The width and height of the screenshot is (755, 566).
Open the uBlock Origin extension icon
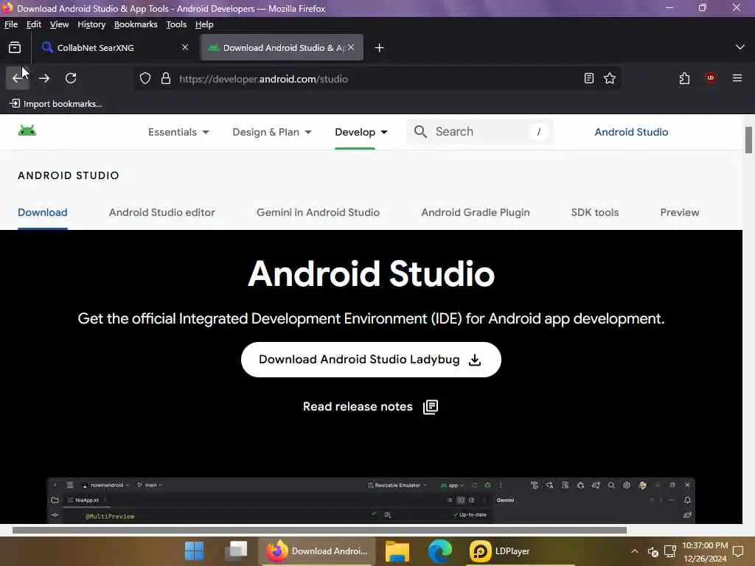tap(711, 78)
